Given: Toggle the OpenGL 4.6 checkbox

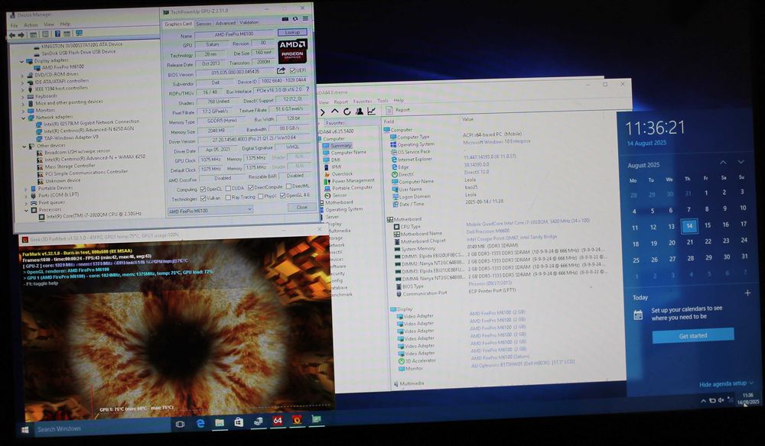Looking at the screenshot, I should click(x=282, y=196).
